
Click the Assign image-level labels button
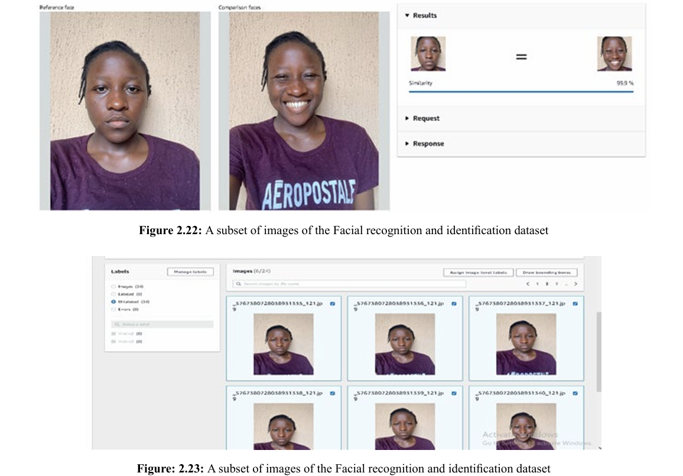pos(477,273)
